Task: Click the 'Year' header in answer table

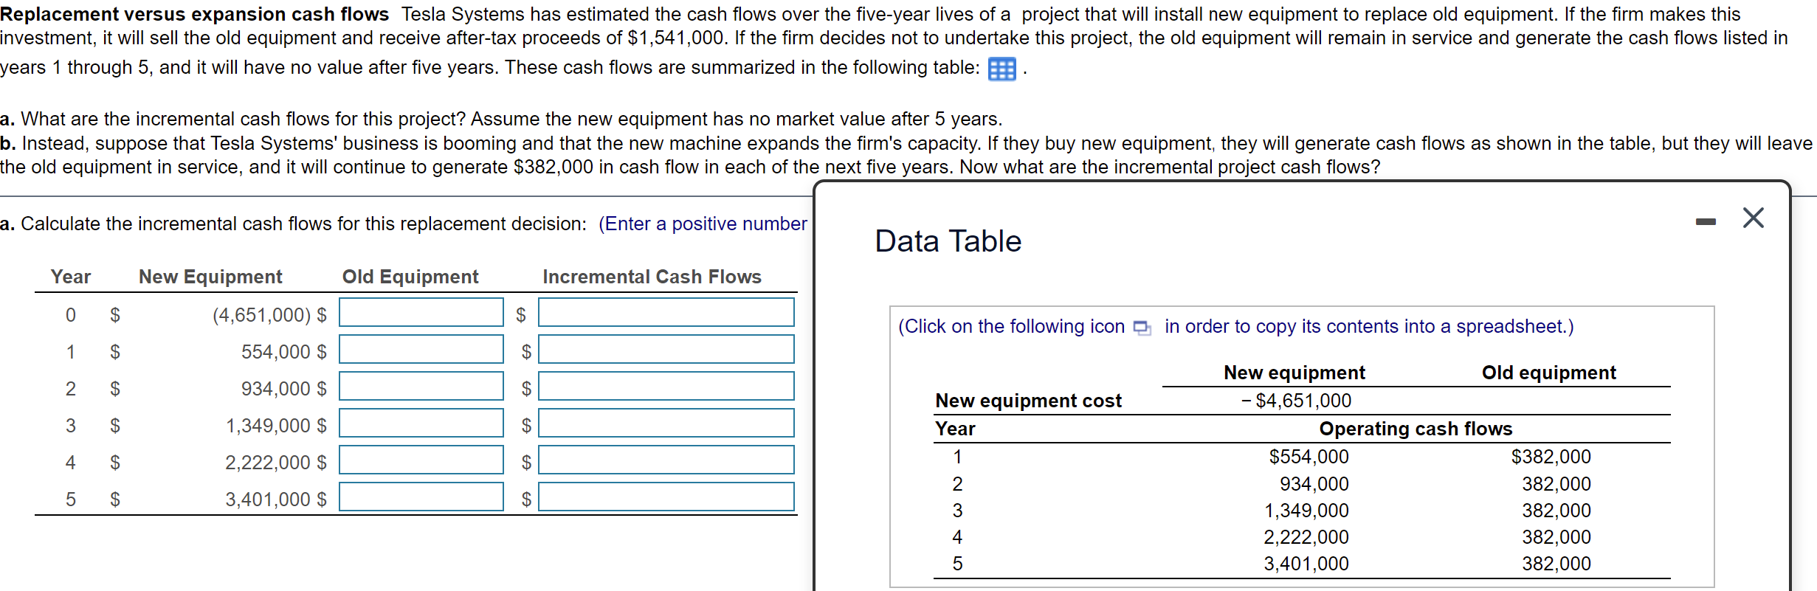Action: point(71,277)
